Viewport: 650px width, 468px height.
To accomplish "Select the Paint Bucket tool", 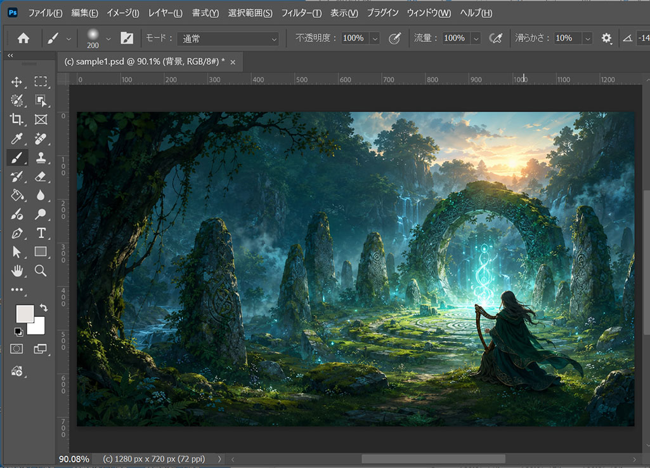I will click(16, 195).
